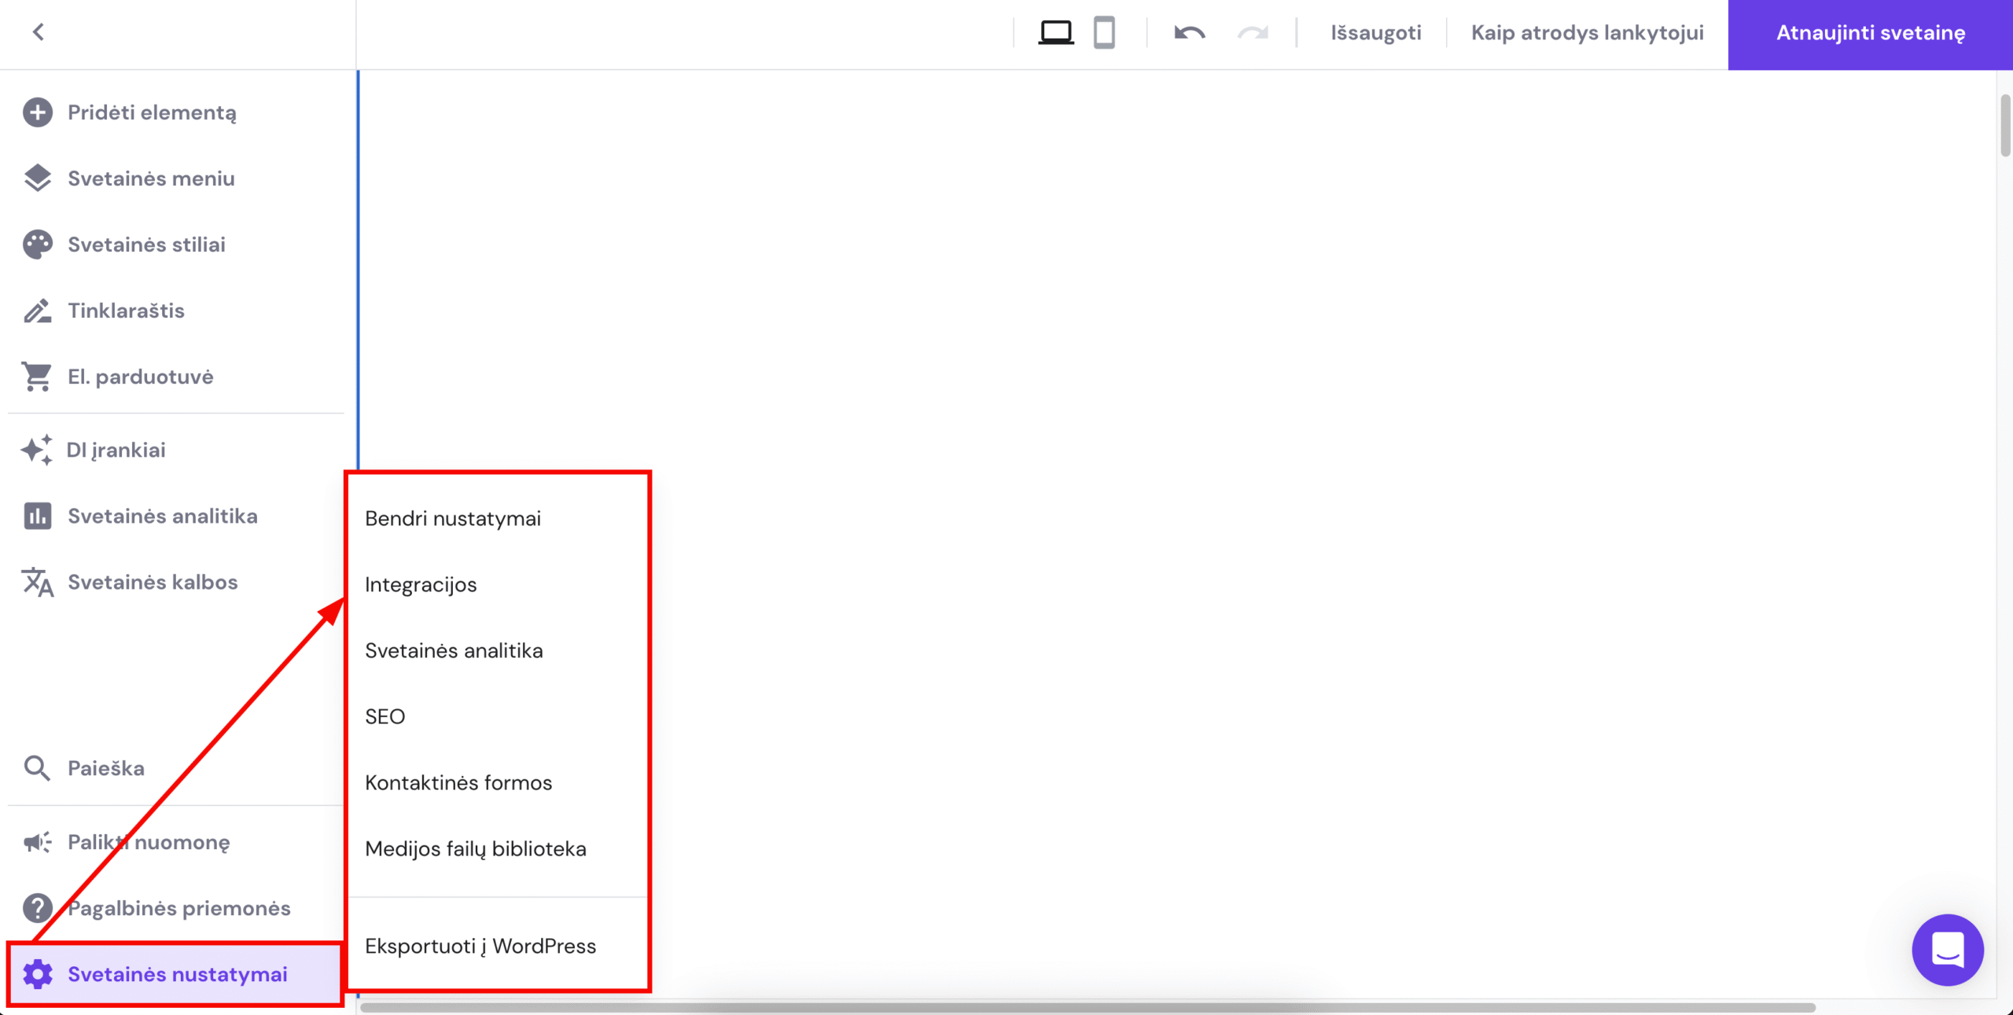Choose Bendri nustatymai from the popup

coord(453,518)
